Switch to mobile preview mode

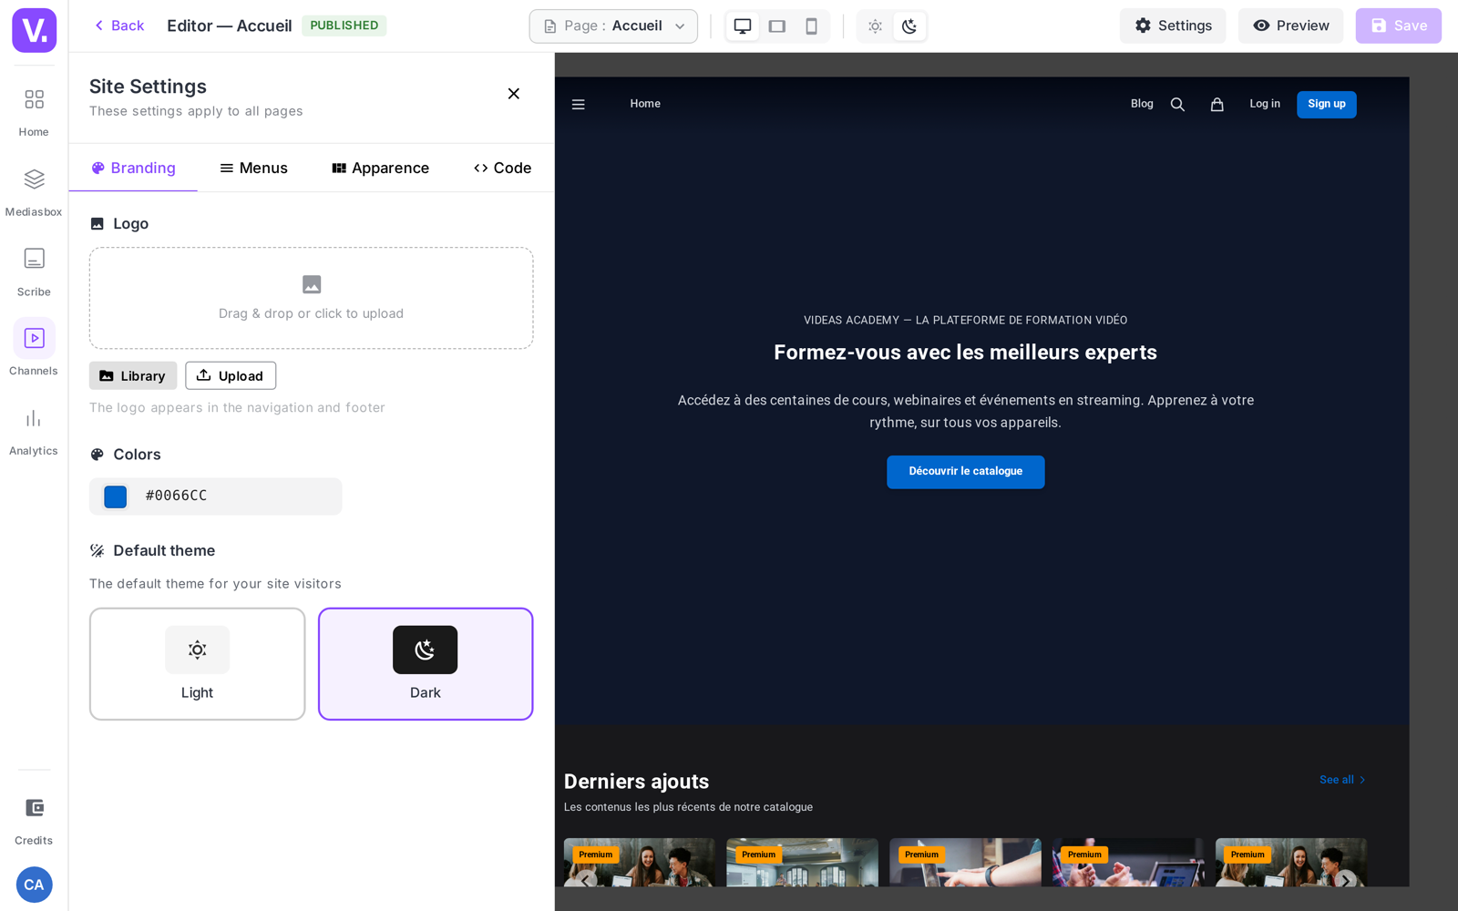click(x=811, y=26)
